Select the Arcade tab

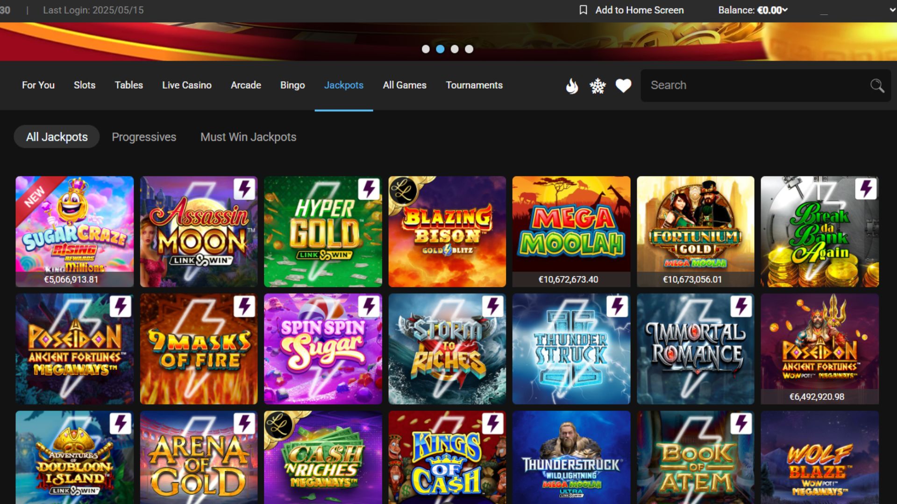246,85
